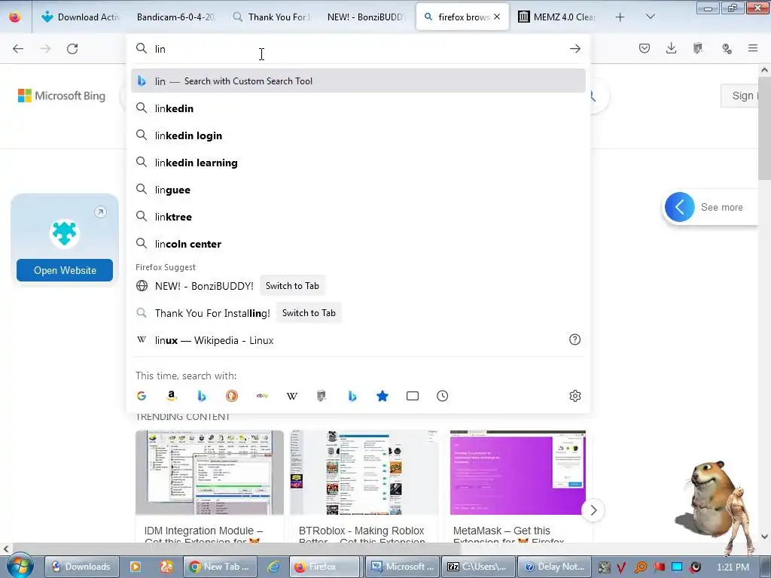Open Microsoft taskbar window

click(402, 567)
